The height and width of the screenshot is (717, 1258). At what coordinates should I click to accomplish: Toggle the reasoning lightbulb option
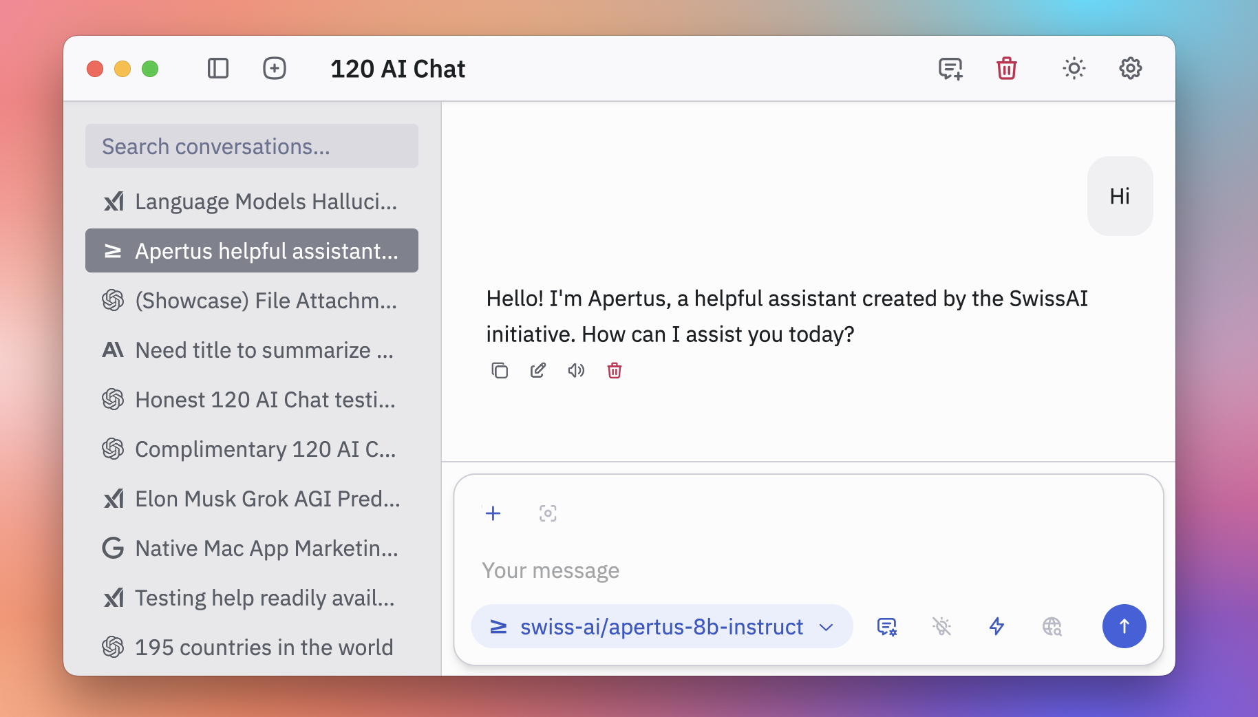coord(941,627)
